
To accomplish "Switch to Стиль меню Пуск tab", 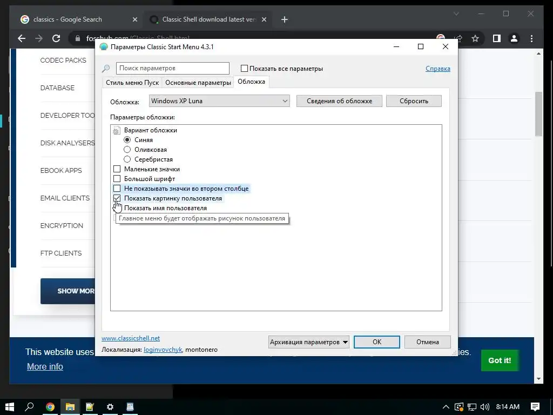I will click(x=132, y=83).
